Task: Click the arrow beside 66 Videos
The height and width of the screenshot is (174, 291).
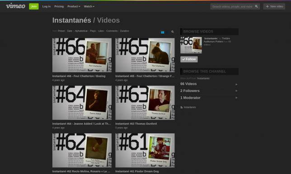Action: 236,84
